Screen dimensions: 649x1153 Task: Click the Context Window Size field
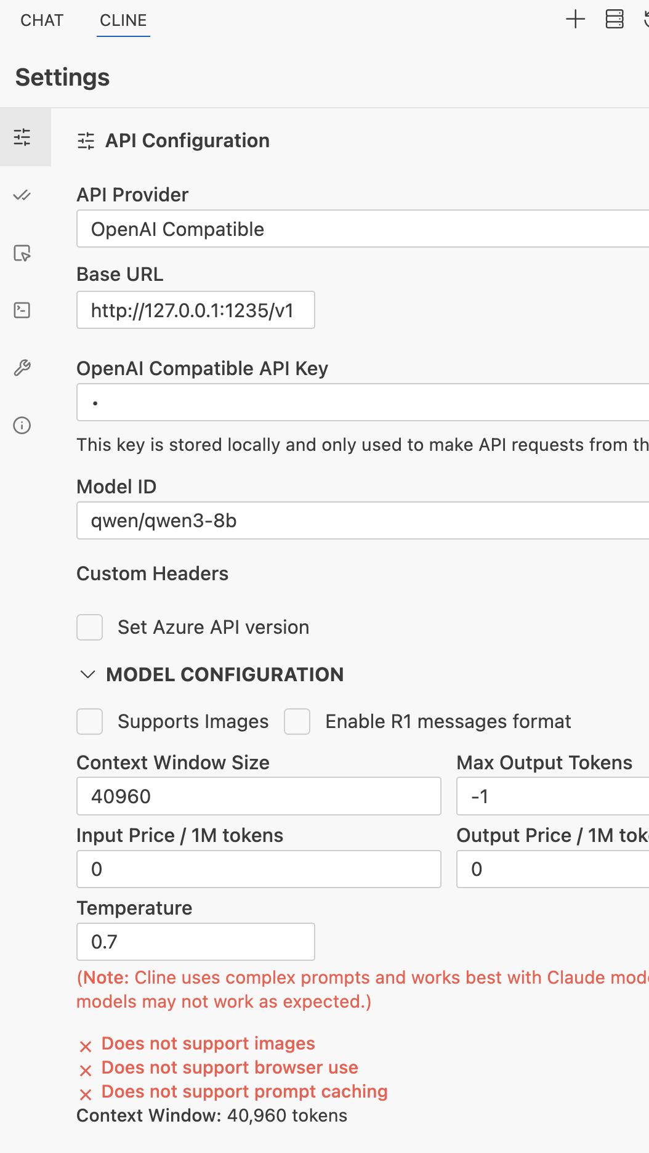[x=259, y=796]
